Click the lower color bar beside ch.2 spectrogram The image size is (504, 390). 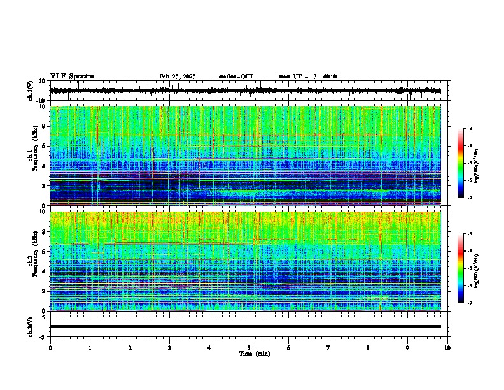pos(461,268)
